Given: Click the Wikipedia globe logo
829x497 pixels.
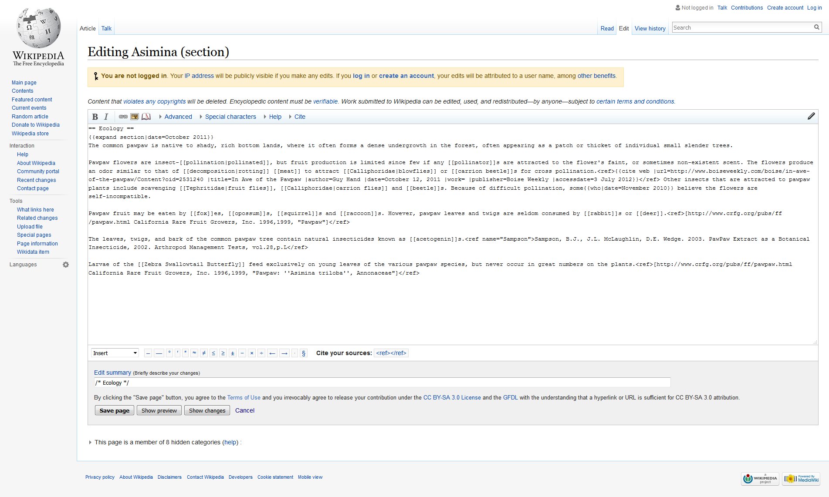Looking at the screenshot, I should [x=38, y=28].
